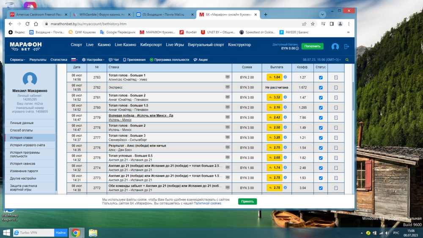Reload the page in Chrome
This screenshot has height=238, width=423.
coord(27,24)
